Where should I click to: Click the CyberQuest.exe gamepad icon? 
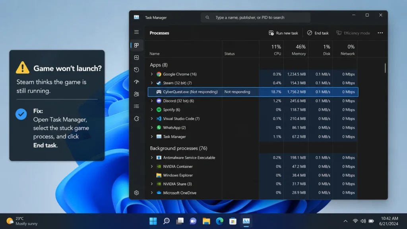159,92
